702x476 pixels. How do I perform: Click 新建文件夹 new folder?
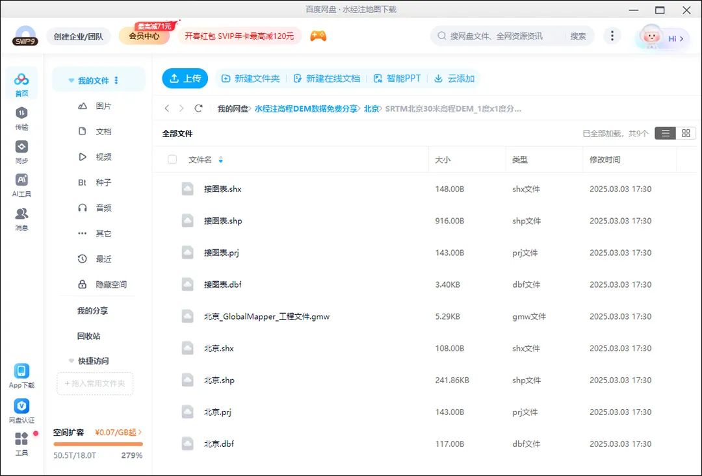pos(251,79)
